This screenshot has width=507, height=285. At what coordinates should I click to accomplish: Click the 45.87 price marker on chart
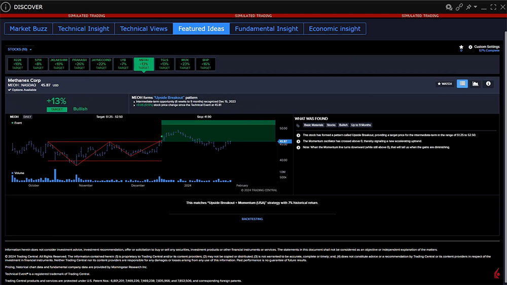[284, 141]
